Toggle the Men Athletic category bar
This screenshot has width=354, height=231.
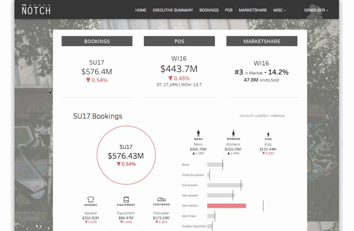point(226,206)
